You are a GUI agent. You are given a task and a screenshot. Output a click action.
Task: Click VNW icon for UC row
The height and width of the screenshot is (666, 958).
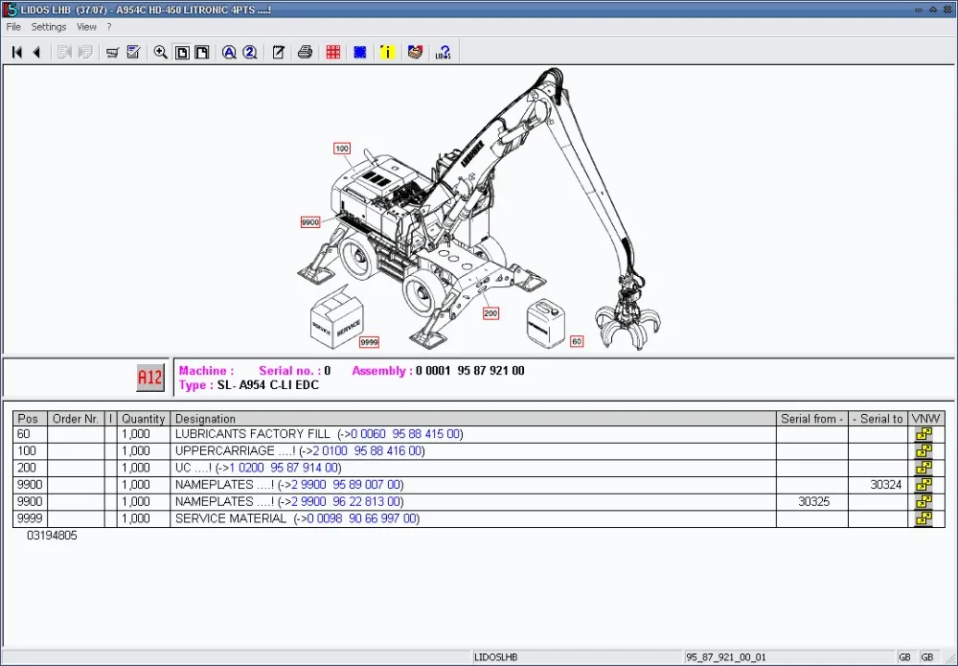pos(924,468)
